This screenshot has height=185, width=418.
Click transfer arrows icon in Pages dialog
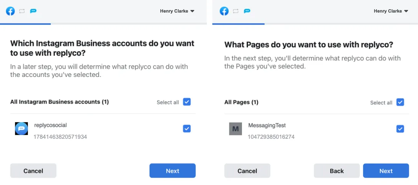click(x=236, y=11)
